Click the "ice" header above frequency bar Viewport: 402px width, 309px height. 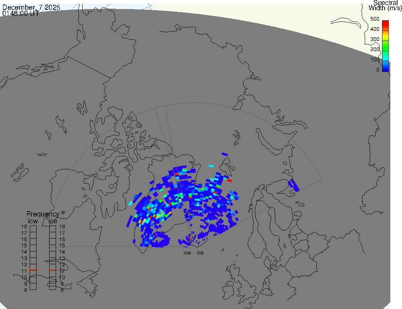53,221
